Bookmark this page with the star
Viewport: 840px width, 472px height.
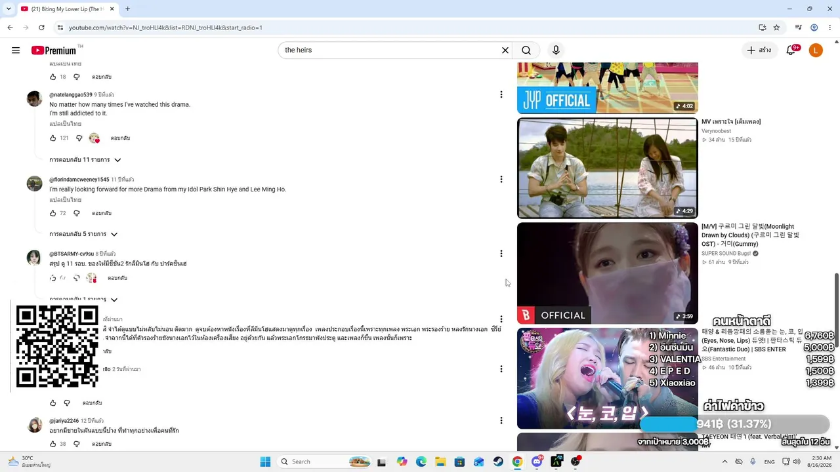[x=776, y=28]
